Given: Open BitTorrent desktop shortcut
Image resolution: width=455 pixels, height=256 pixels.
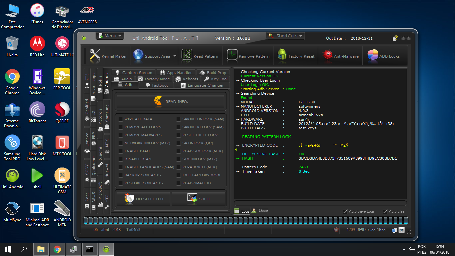Looking at the screenshot, I should click(37, 112).
